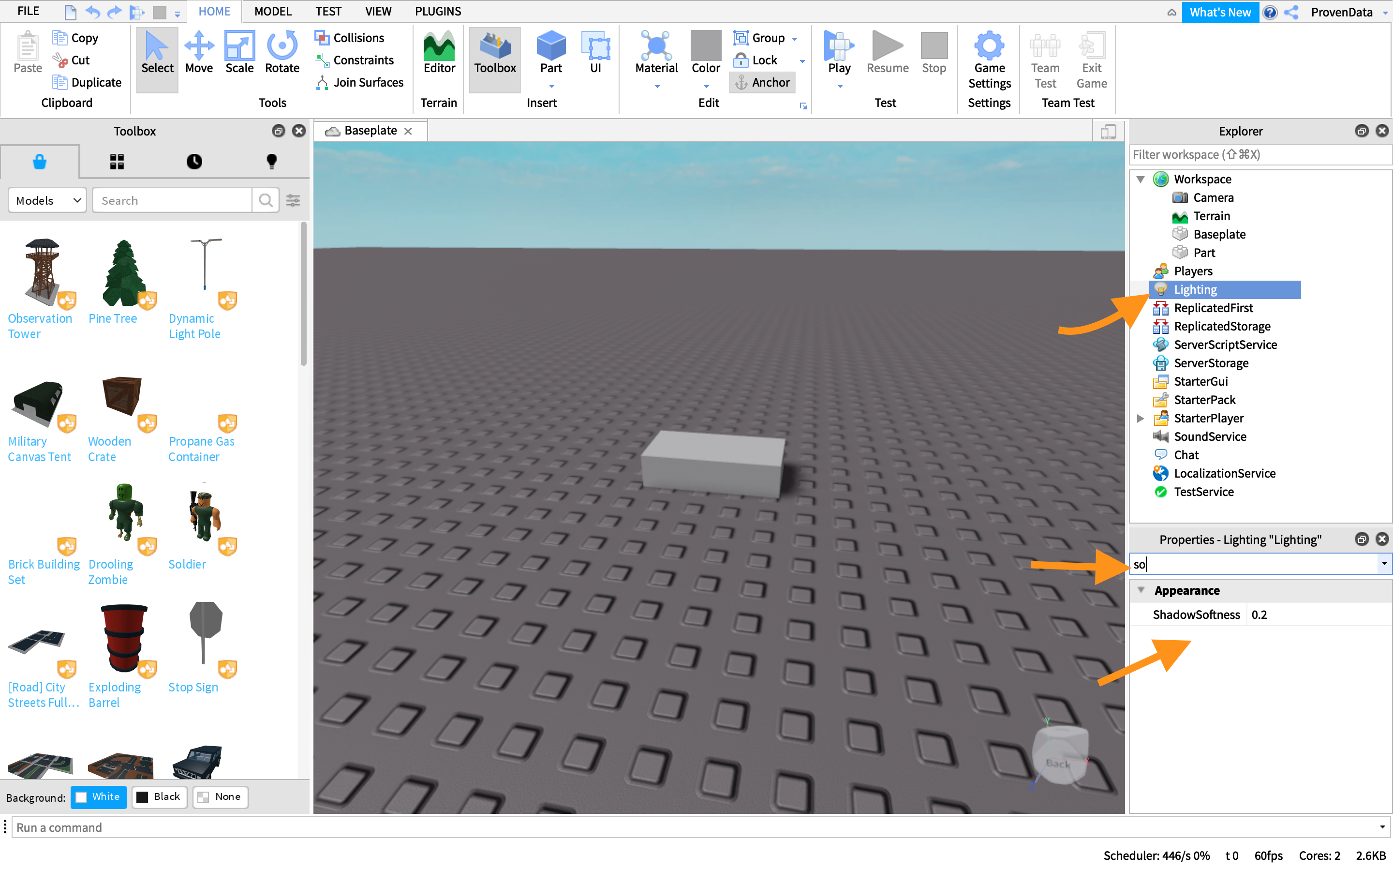The width and height of the screenshot is (1393, 871).
Task: Open the command bar history dropdown
Action: point(1383,828)
